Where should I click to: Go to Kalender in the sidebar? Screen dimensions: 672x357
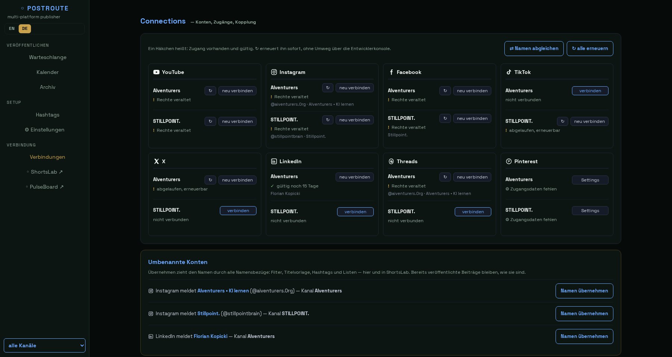click(48, 72)
